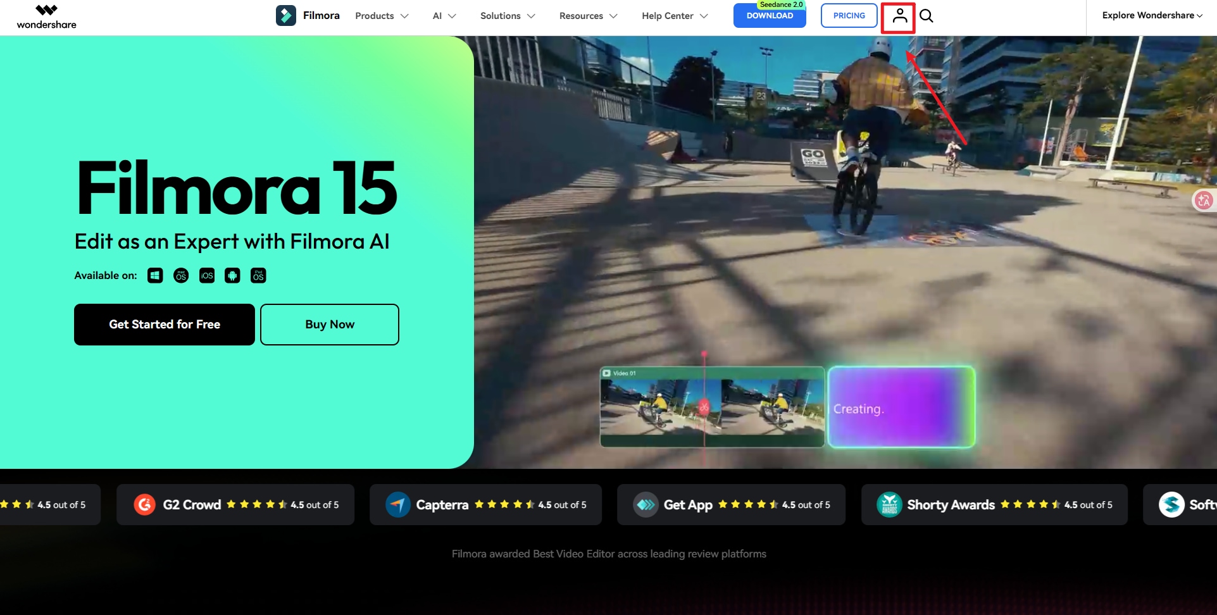Open the Solutions dropdown
Image resolution: width=1217 pixels, height=615 pixels.
pyautogui.click(x=508, y=16)
